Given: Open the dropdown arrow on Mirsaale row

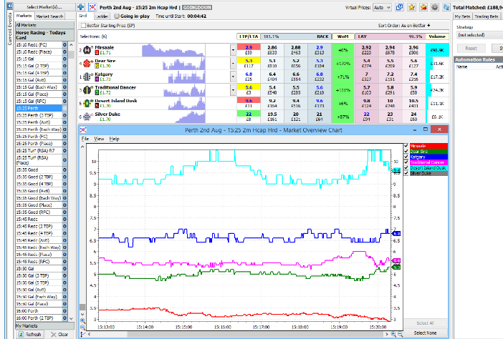Looking at the screenshot, I should point(233,50).
